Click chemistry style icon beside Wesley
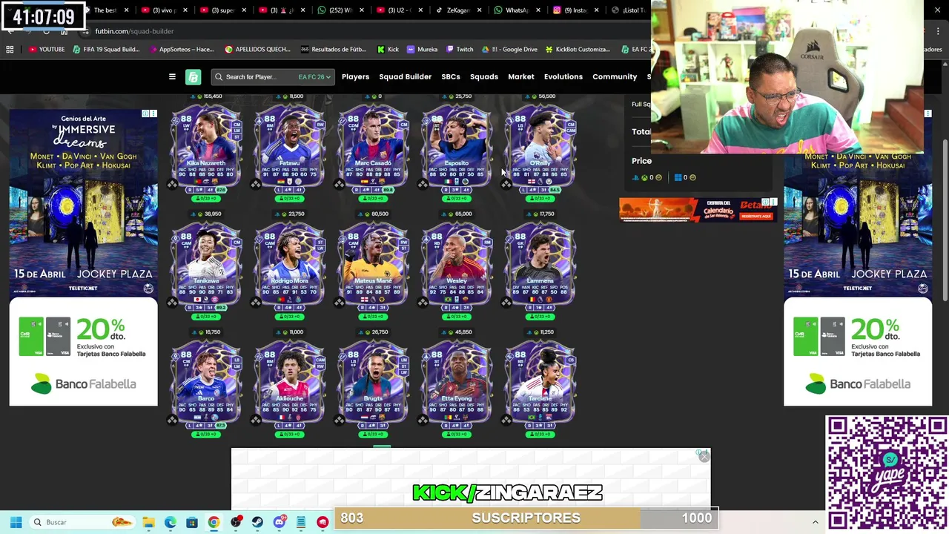 click(423, 302)
